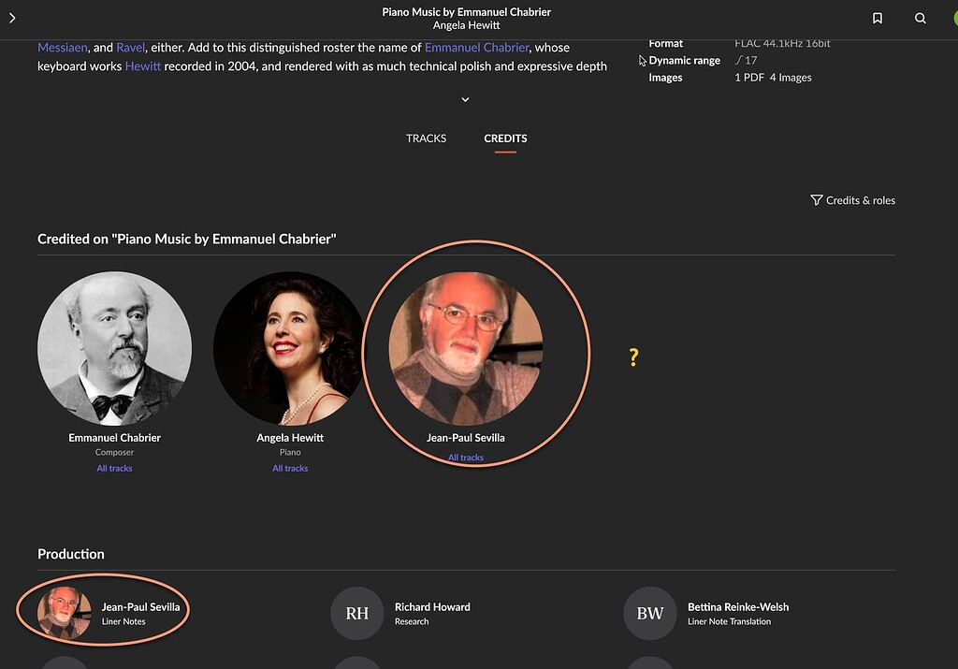The width and height of the screenshot is (958, 669).
Task: Open the Credits & roles filter funnel icon
Action: coord(816,200)
